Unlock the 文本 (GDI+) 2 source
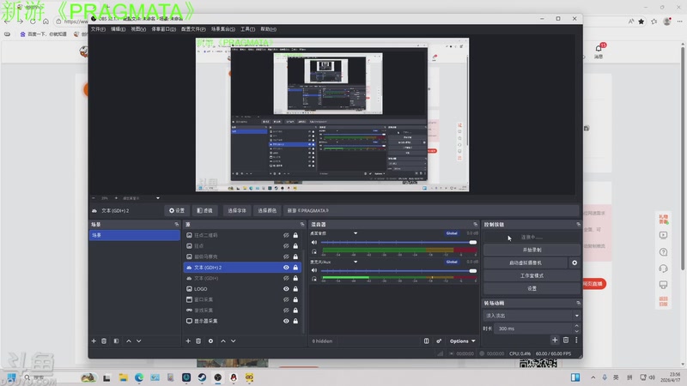The width and height of the screenshot is (687, 386). click(x=295, y=268)
